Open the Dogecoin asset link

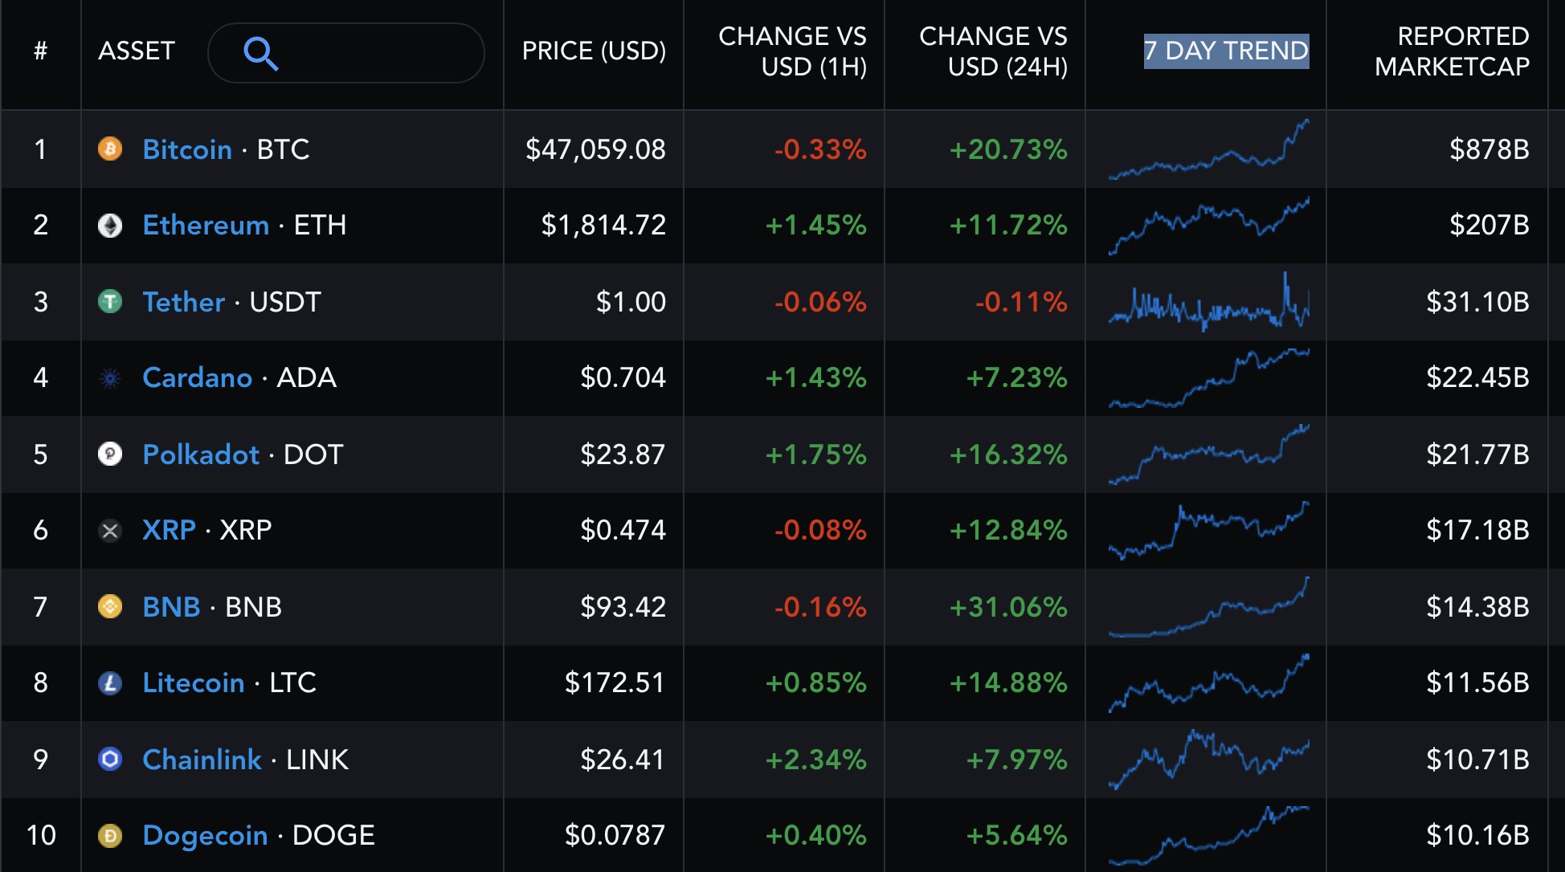pos(205,835)
